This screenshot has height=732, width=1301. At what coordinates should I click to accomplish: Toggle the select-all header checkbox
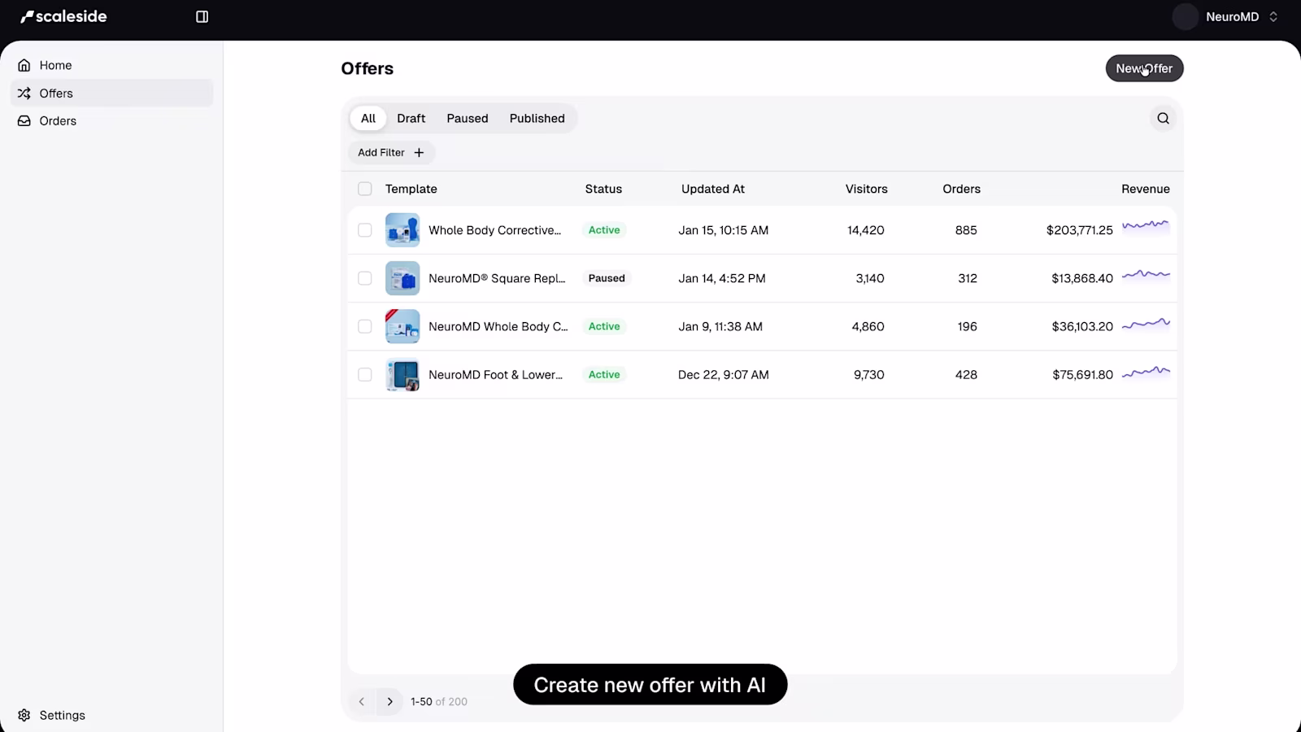(365, 189)
